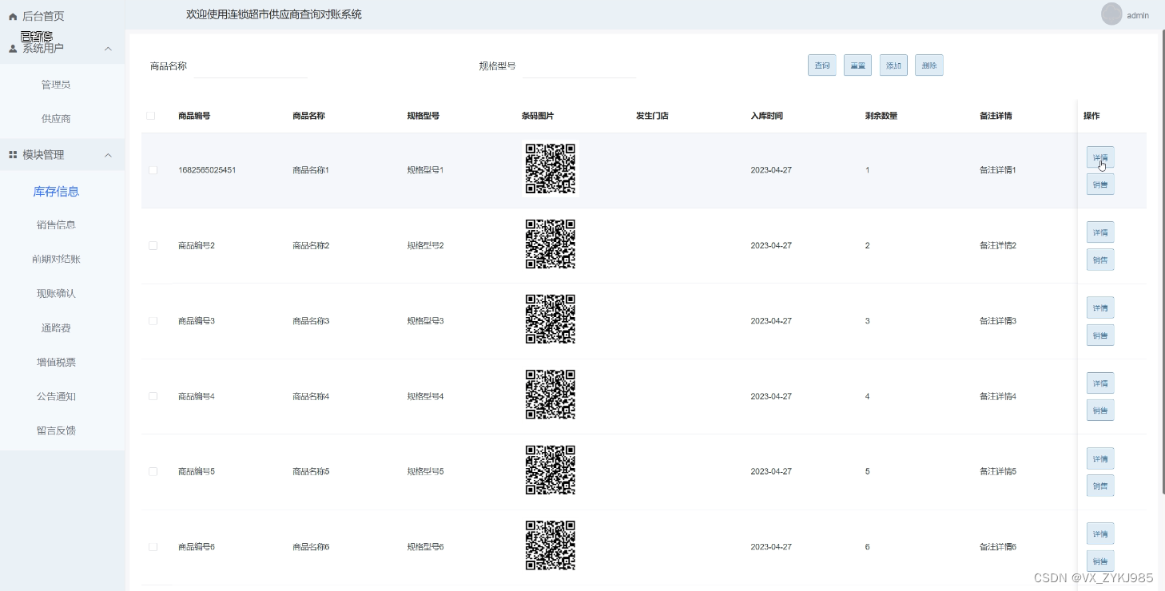
Task: Open 详情 for 商品编号3 row
Action: click(x=1100, y=307)
